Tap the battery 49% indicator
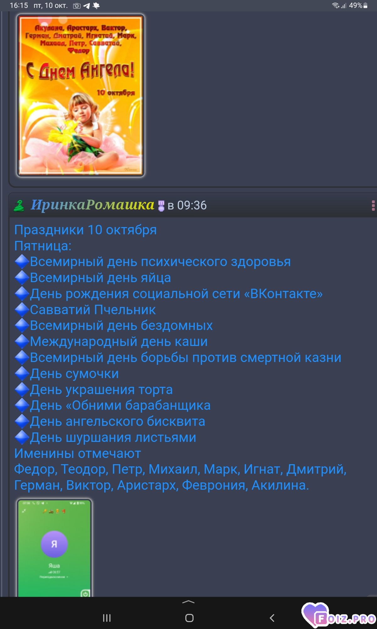The image size is (377, 629). (x=358, y=5)
